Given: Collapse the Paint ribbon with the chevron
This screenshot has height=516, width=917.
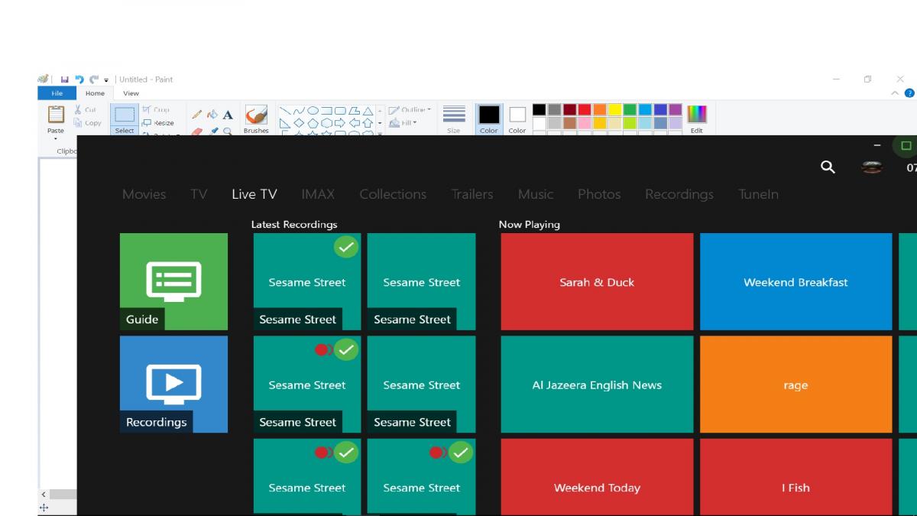Looking at the screenshot, I should 895,93.
